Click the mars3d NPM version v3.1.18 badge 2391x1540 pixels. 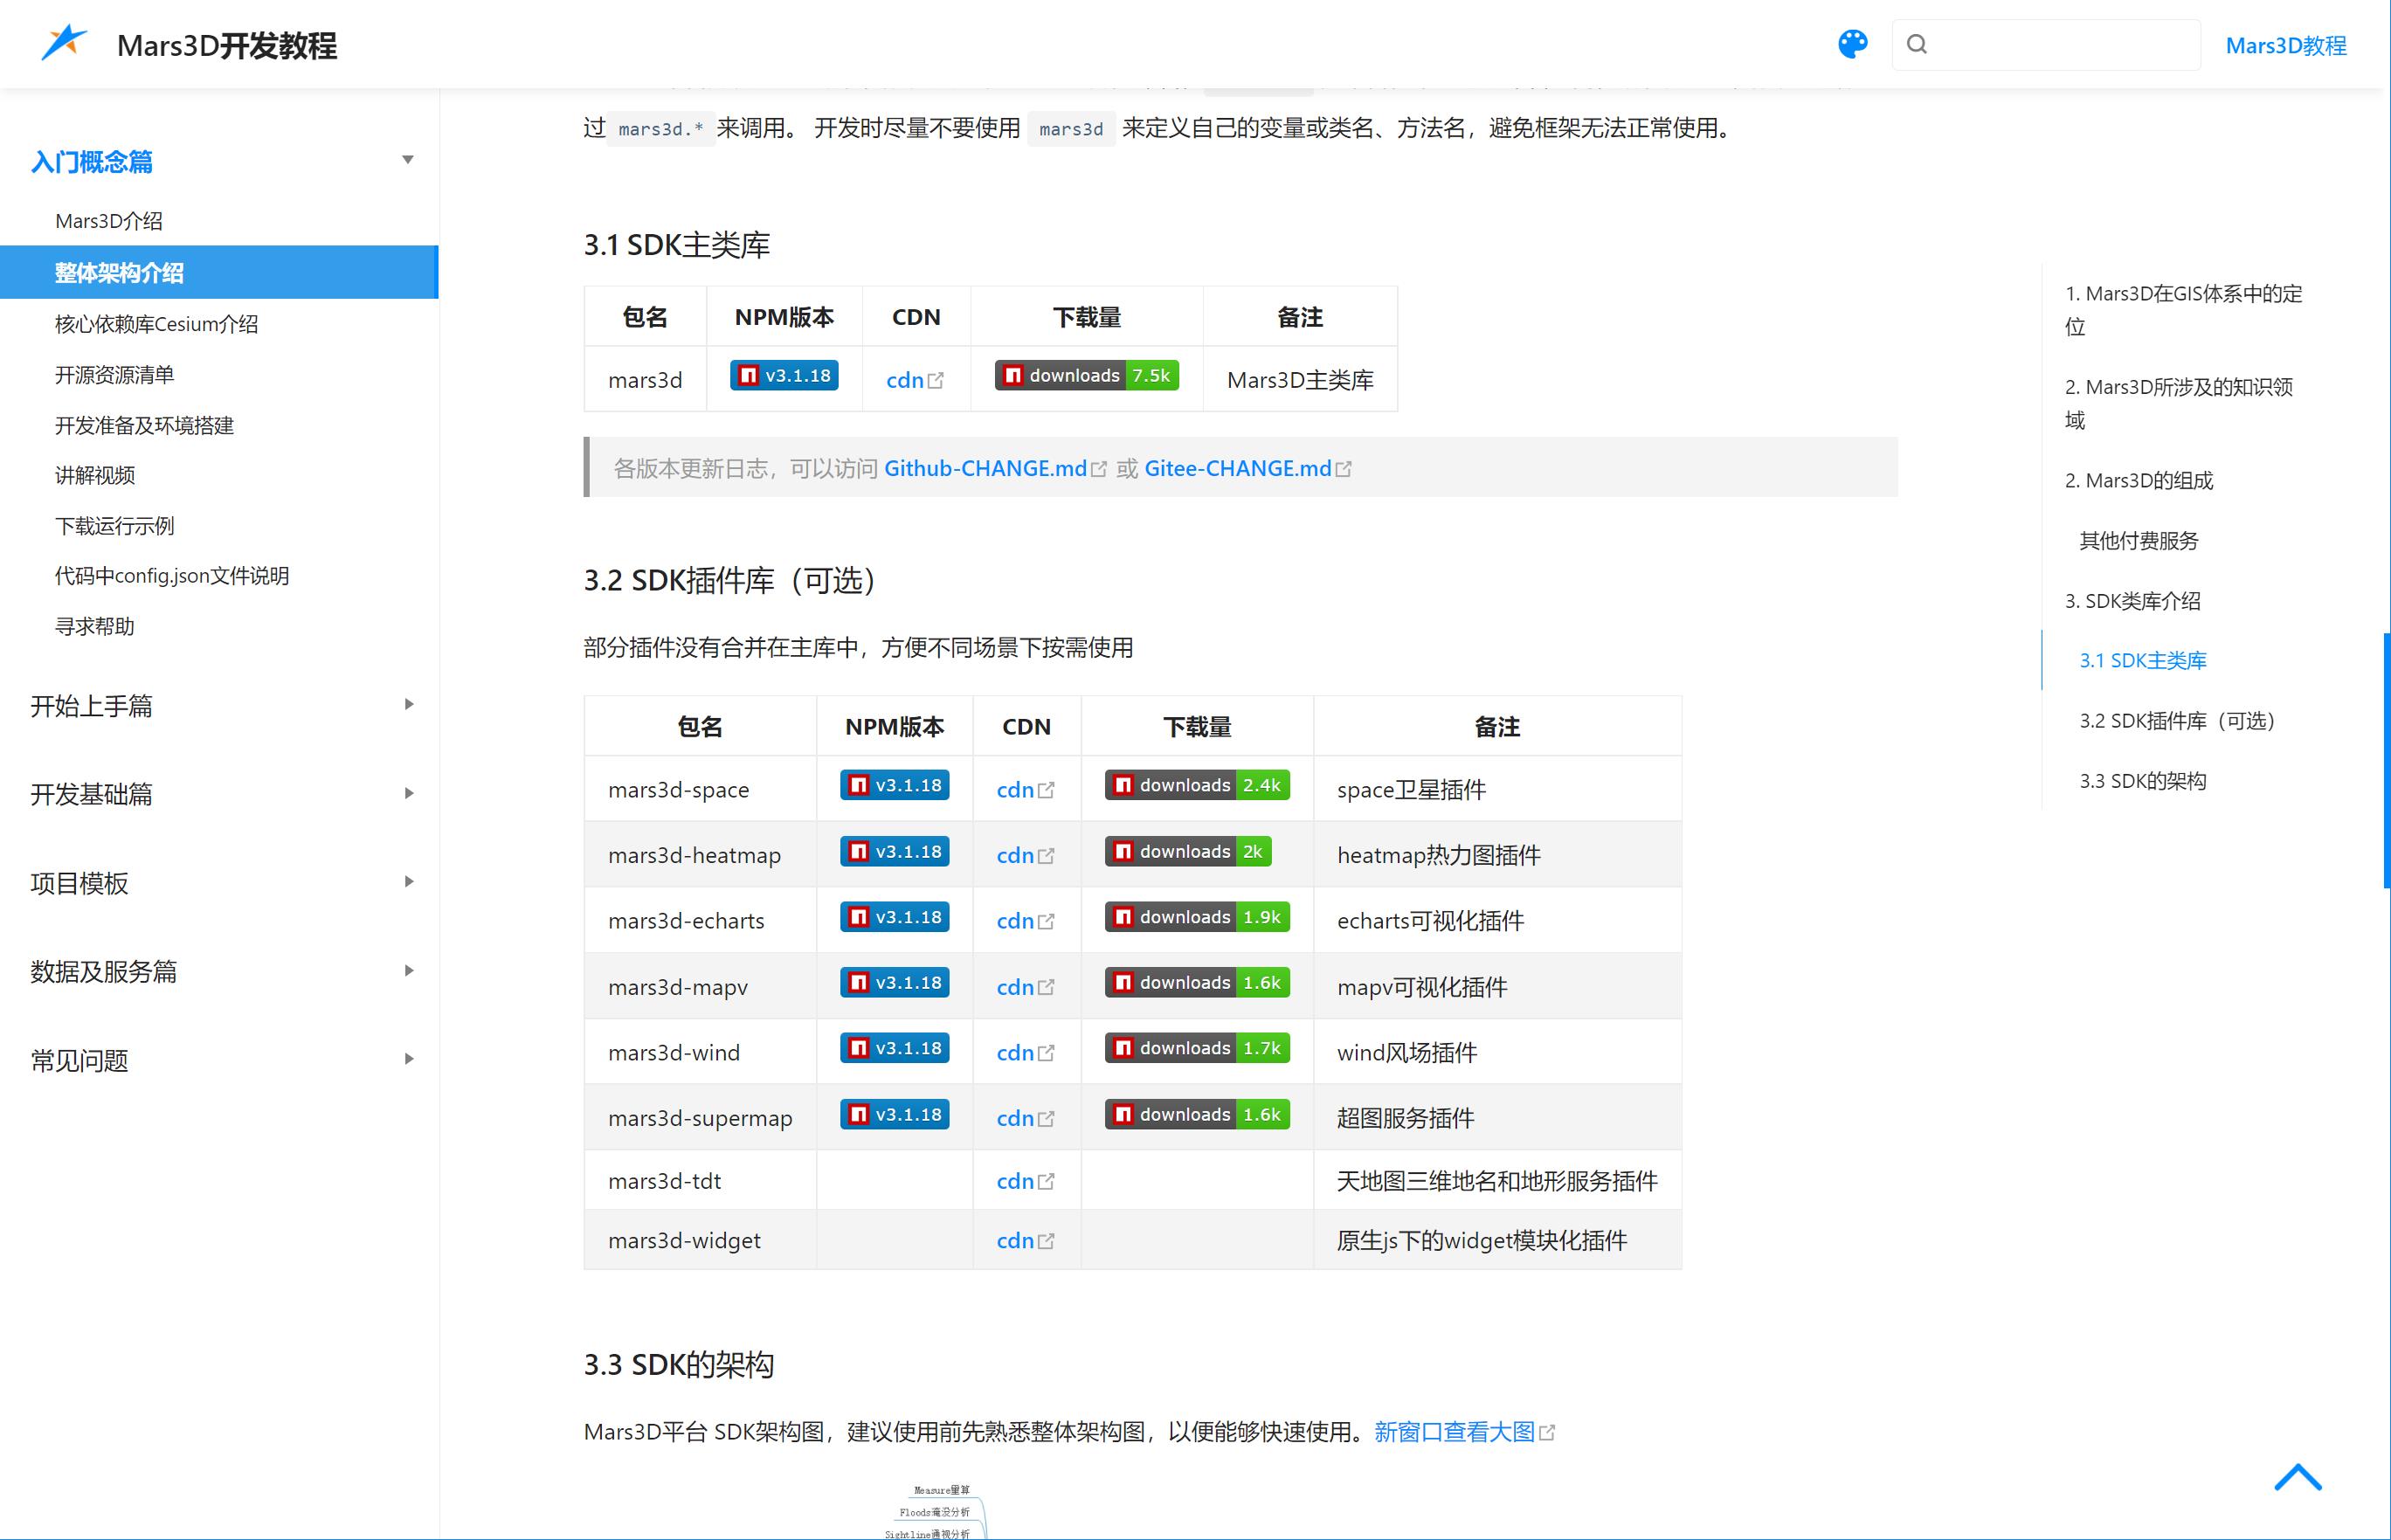coord(784,375)
